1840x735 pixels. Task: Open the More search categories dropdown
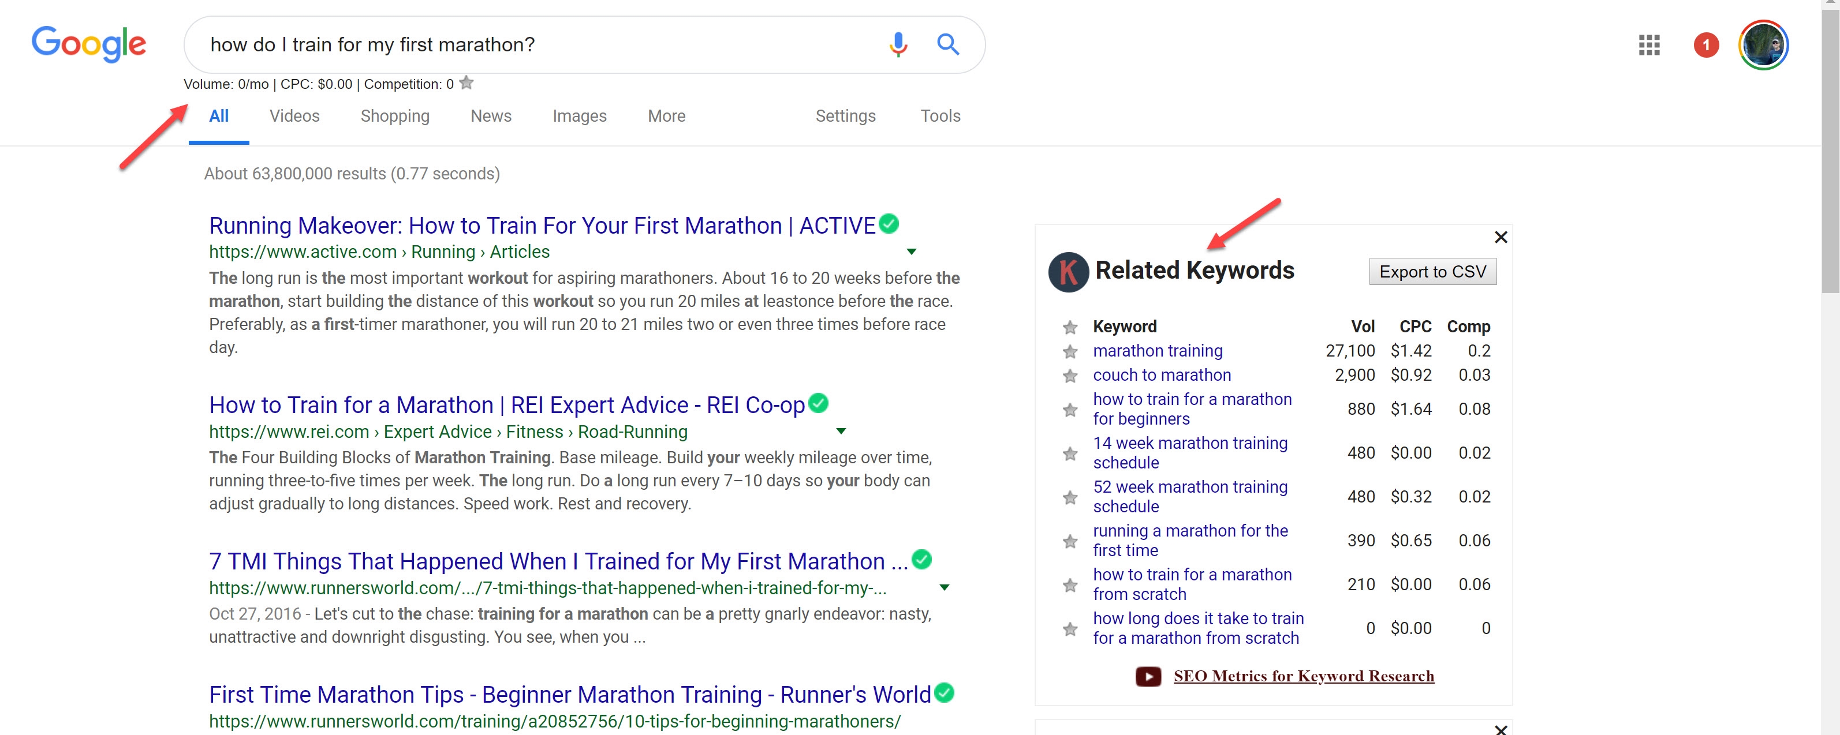[665, 115]
